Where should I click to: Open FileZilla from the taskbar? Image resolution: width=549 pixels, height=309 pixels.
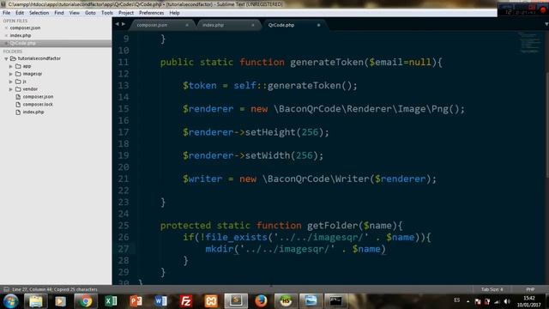[186, 301]
